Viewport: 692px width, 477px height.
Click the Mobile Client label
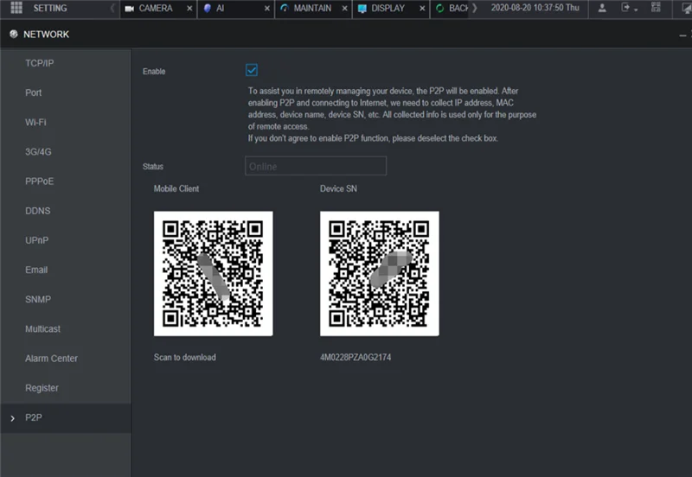pyautogui.click(x=176, y=188)
